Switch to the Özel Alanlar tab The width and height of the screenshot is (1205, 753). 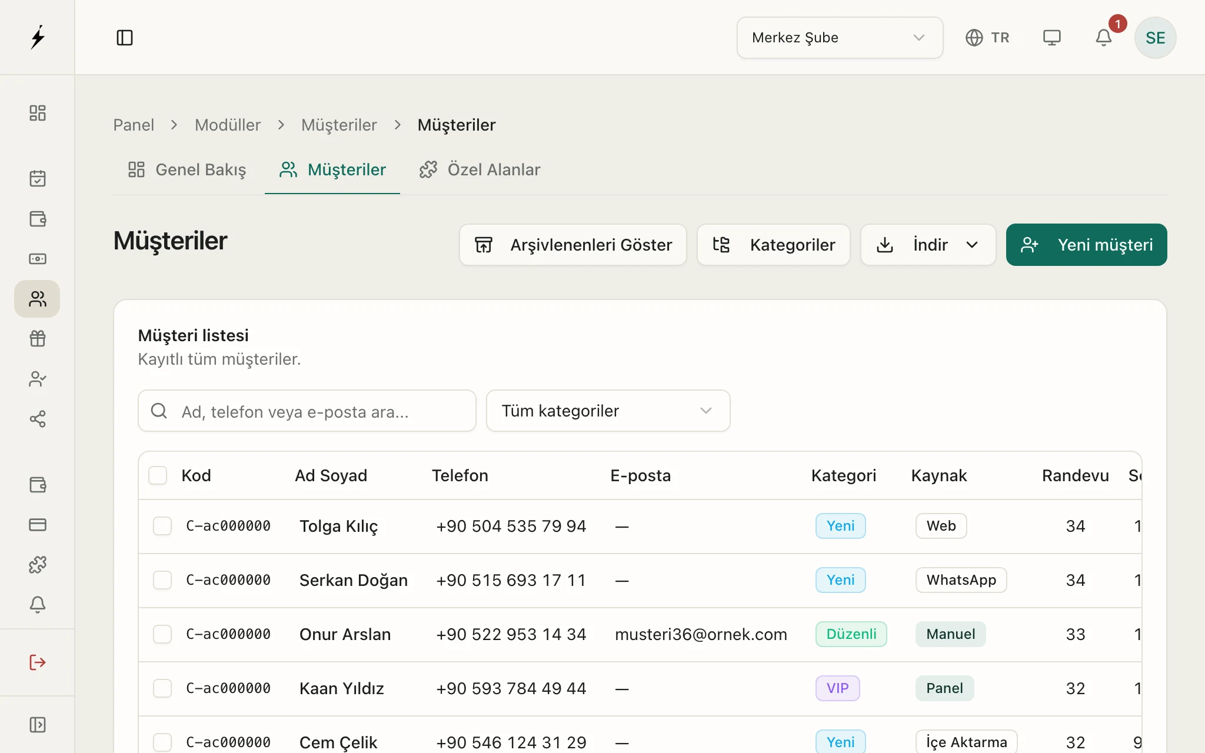(x=480, y=169)
